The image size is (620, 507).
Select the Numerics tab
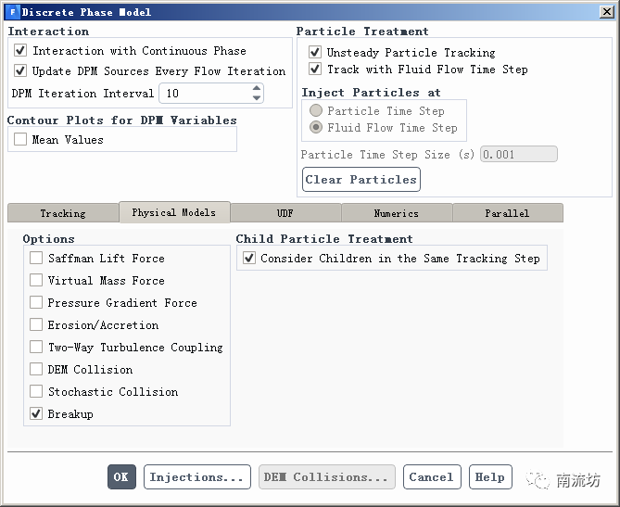click(x=397, y=213)
